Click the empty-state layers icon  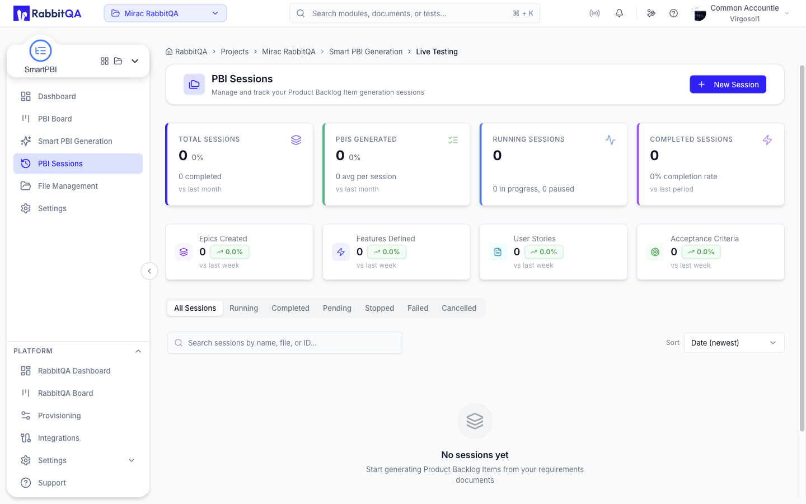pos(475,421)
